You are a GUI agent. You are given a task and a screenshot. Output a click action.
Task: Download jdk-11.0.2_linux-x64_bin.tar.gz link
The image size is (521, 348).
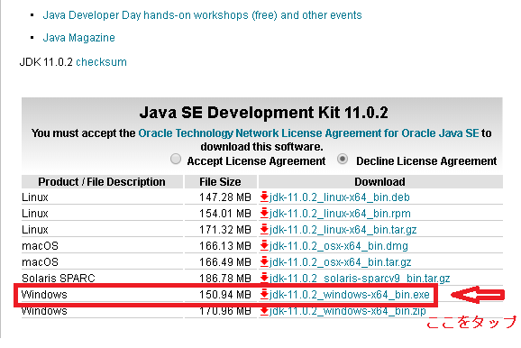[x=343, y=230]
